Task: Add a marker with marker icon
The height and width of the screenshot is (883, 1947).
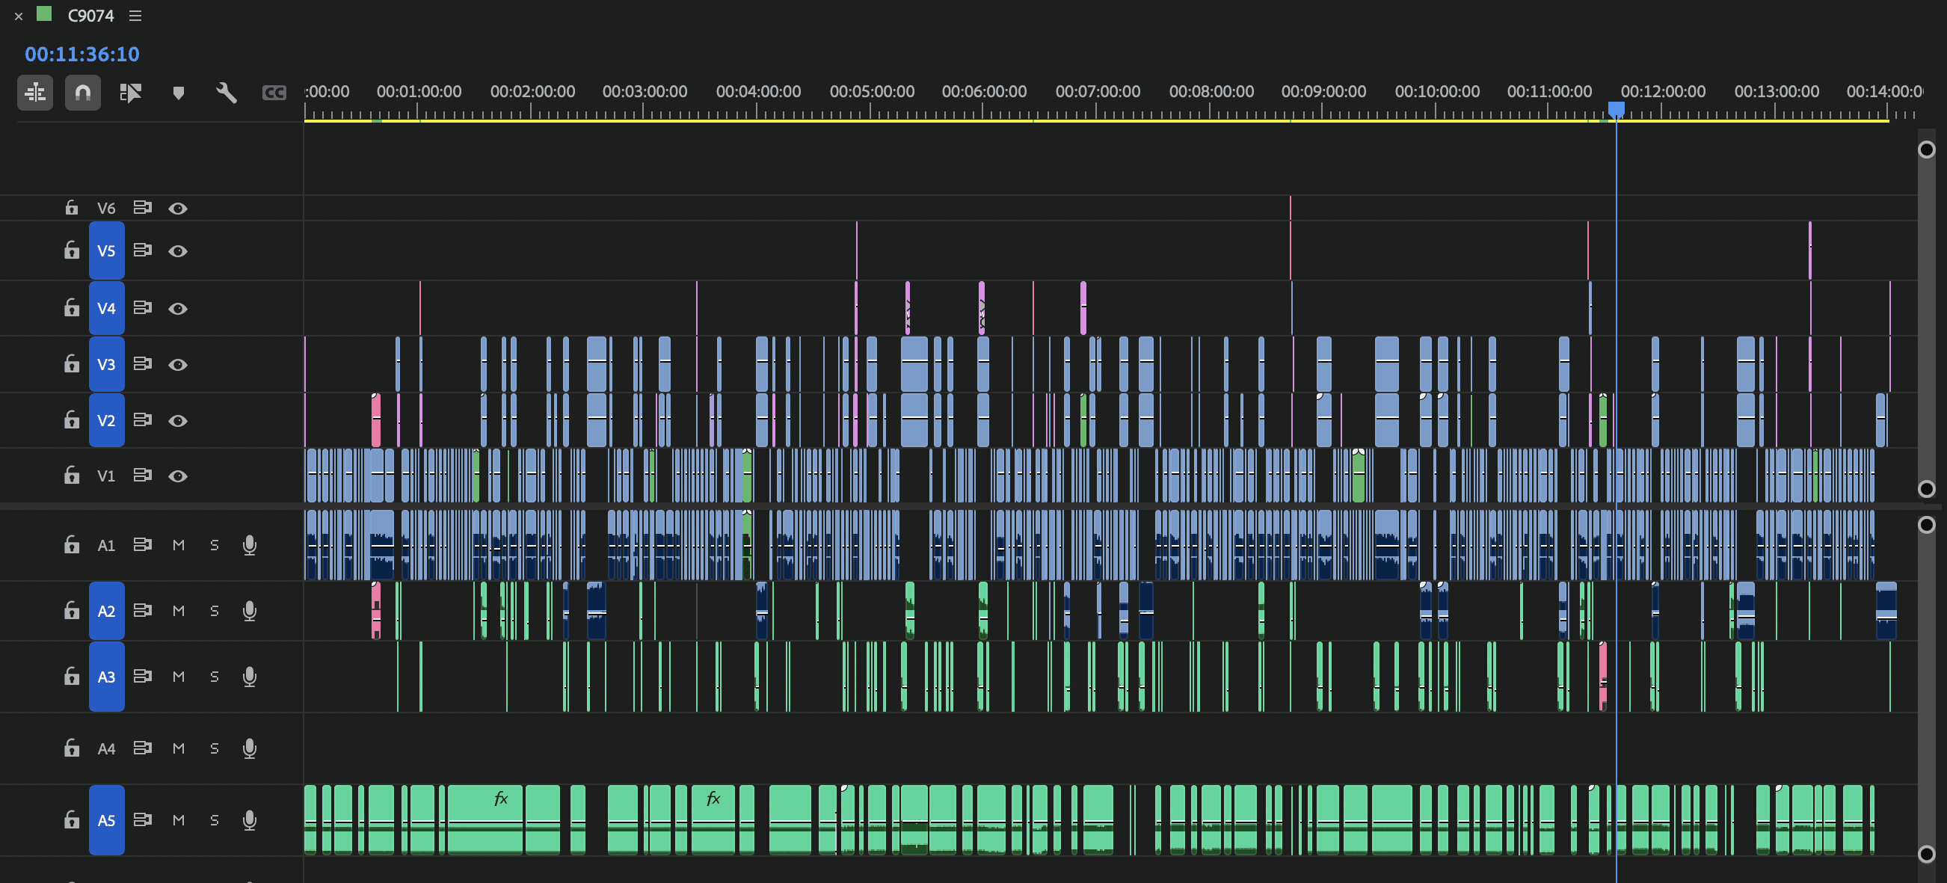Action: click(x=179, y=93)
